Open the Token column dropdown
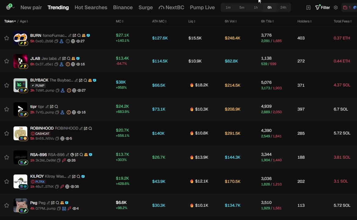 [x=10, y=21]
